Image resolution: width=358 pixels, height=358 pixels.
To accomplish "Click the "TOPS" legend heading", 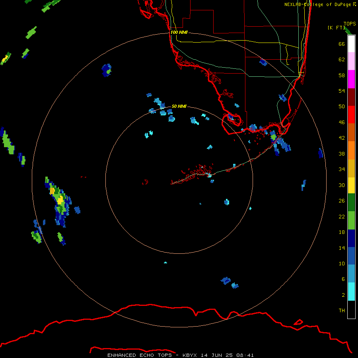I will tap(350, 24).
